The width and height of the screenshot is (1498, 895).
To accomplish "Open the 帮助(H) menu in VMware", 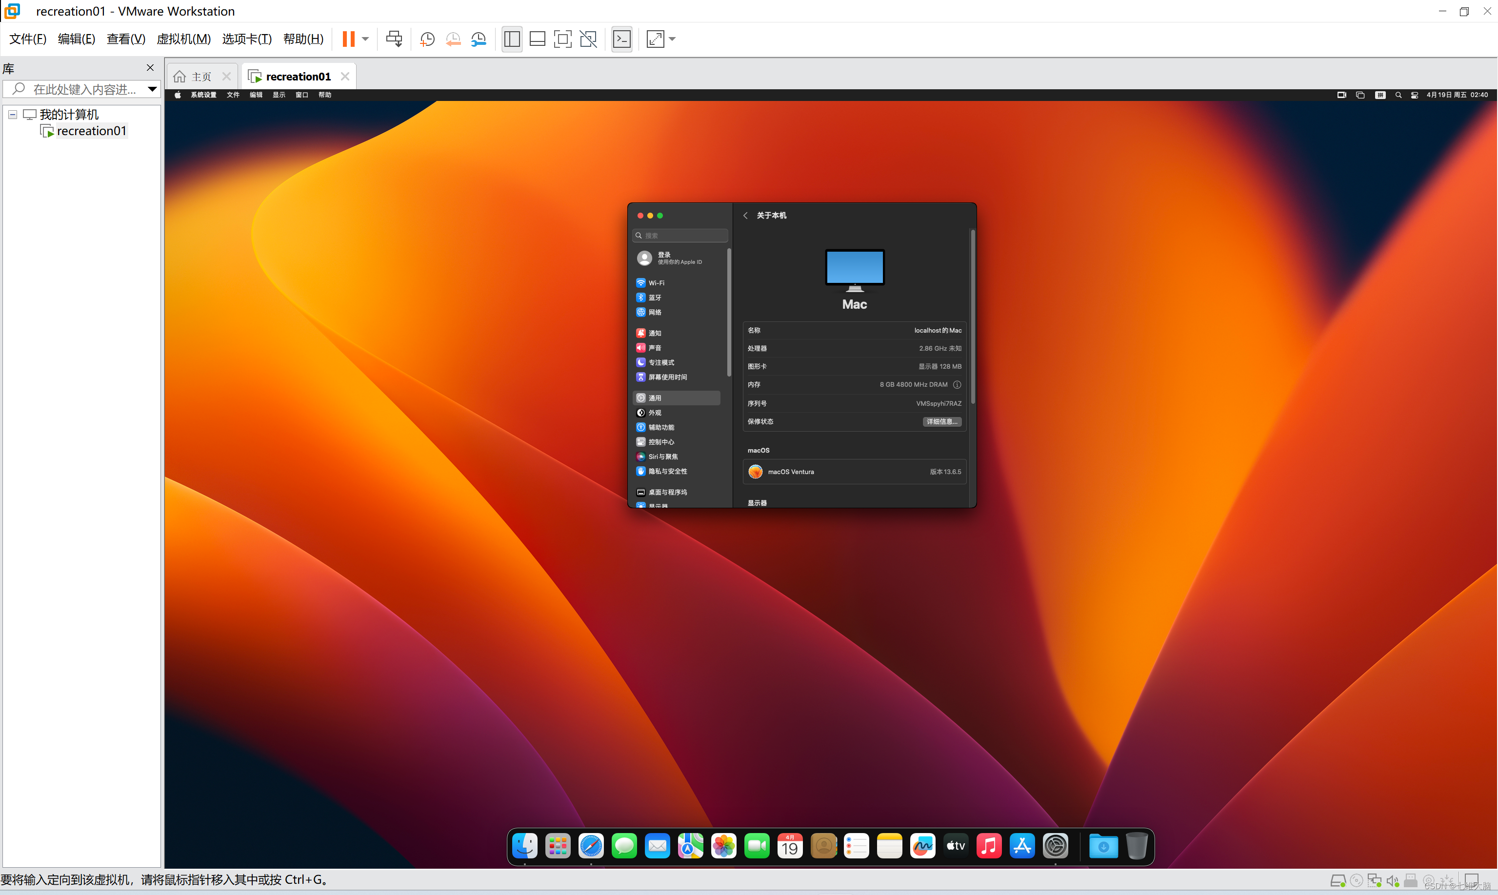I will pos(303,39).
